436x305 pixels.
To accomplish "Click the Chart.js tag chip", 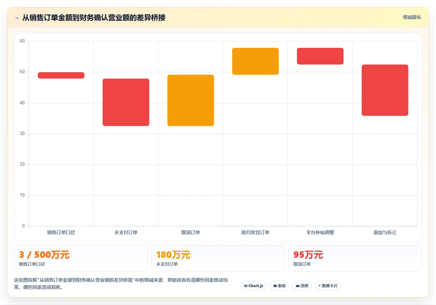I will point(254,286).
